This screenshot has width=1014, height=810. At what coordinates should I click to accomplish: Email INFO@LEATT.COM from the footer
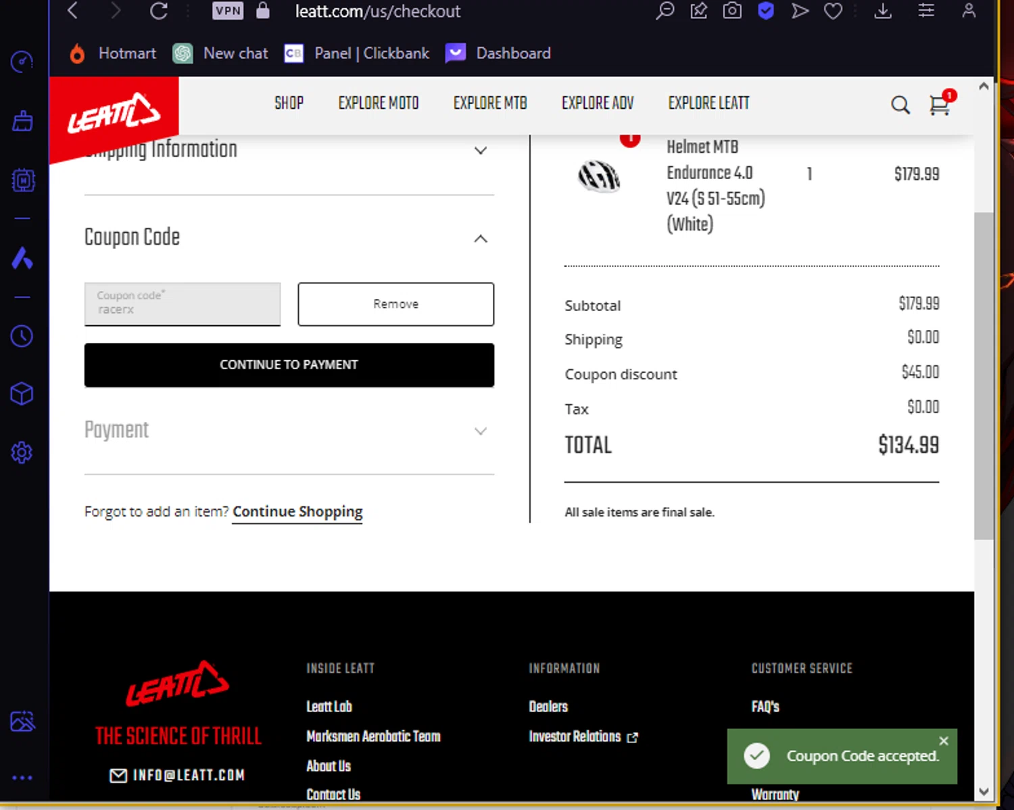177,775
